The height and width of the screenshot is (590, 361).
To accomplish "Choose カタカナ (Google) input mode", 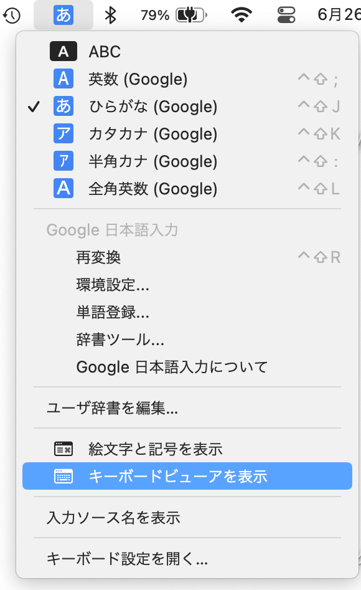I will pos(187,134).
